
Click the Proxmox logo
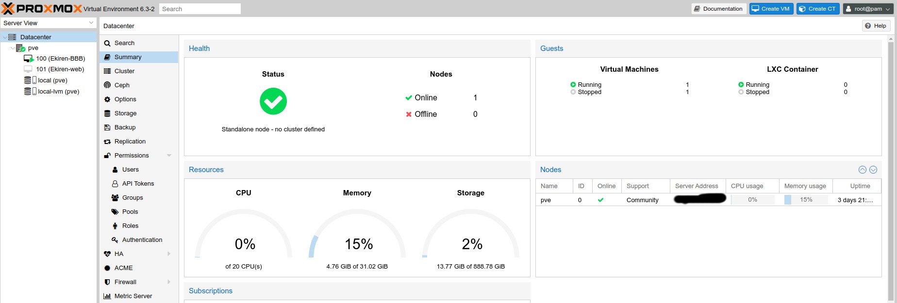click(x=42, y=8)
